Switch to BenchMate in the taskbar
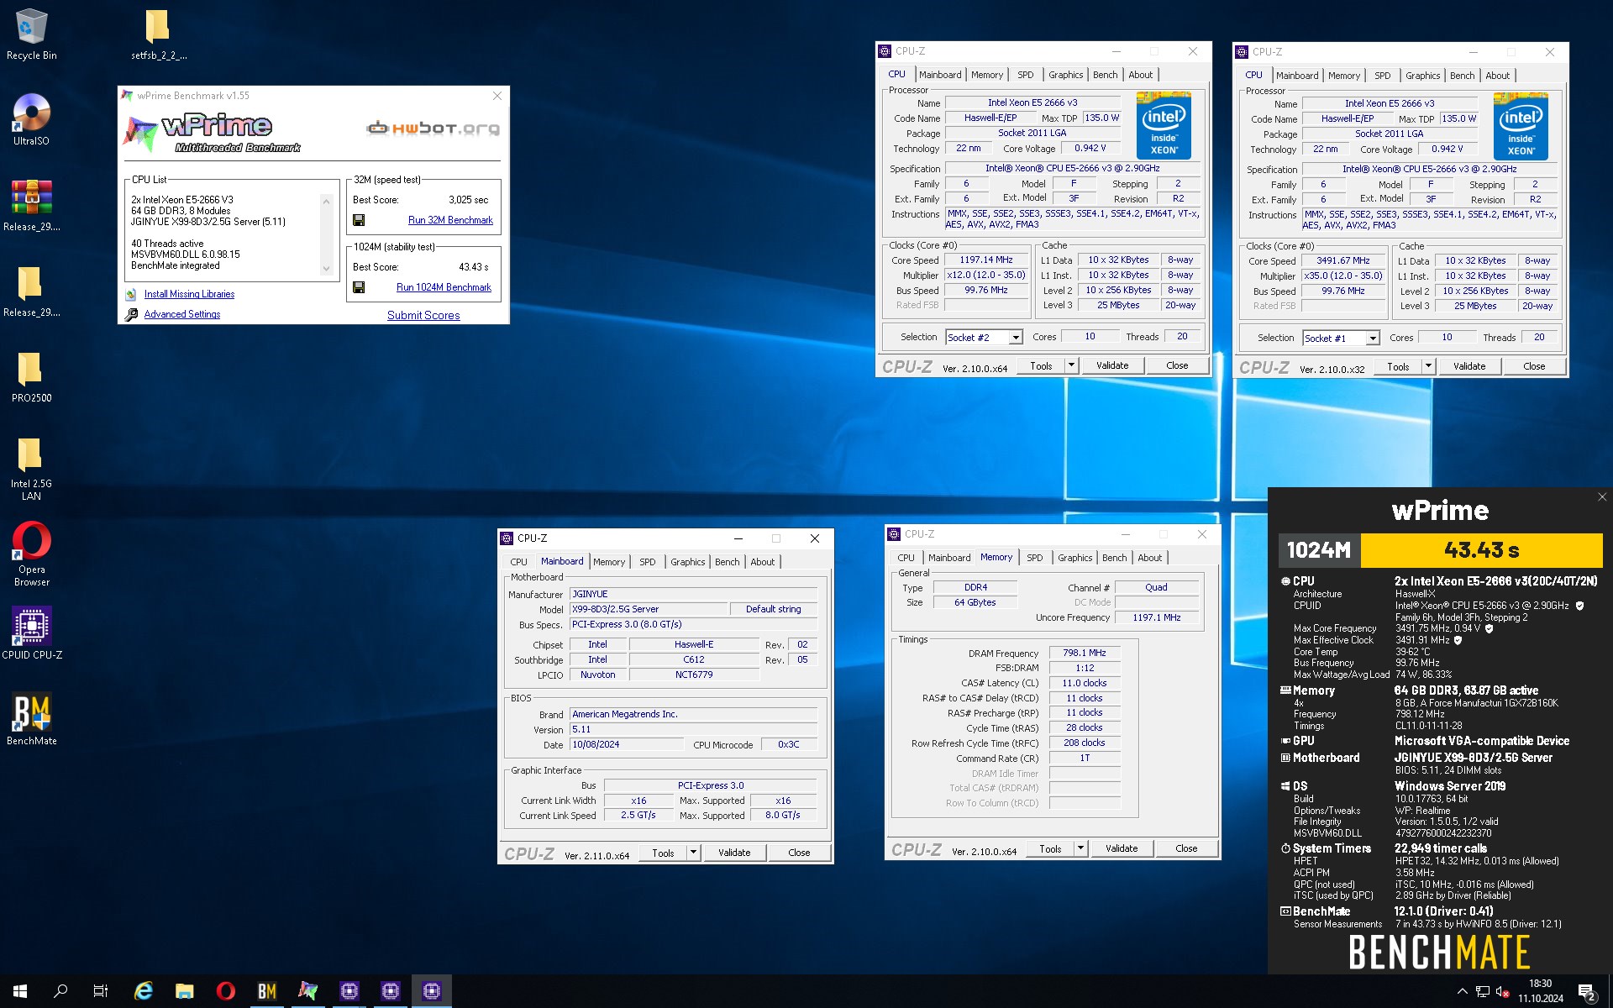This screenshot has height=1008, width=1613. (267, 991)
